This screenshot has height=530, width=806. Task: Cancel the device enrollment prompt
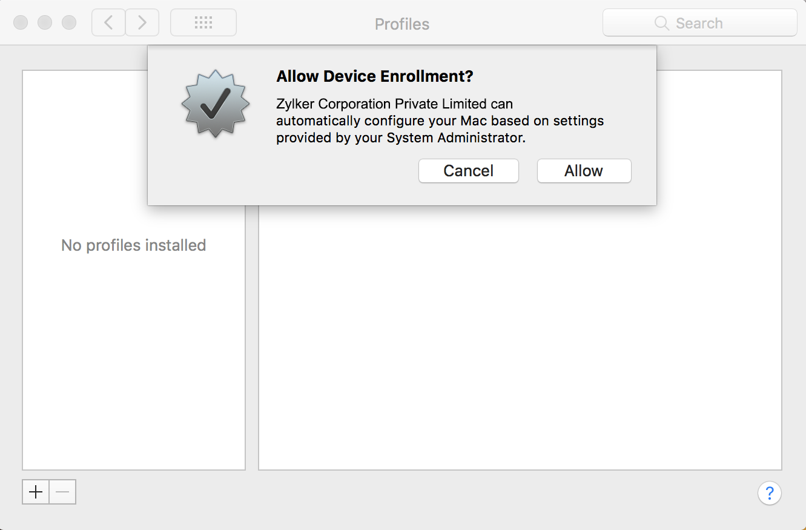click(x=468, y=171)
